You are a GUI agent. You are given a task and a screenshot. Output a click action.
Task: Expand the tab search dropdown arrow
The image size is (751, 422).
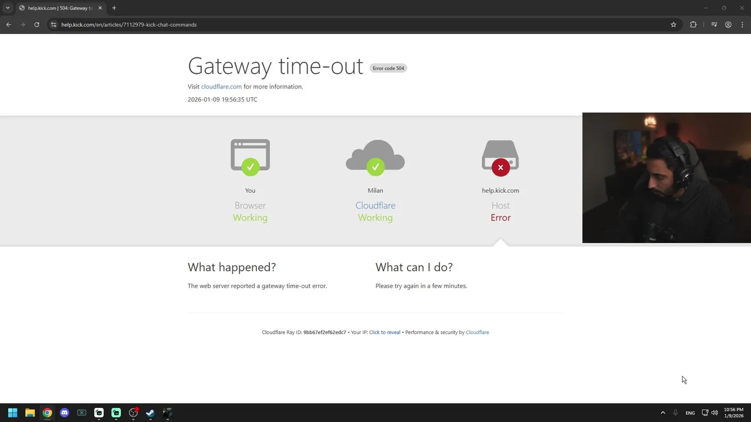click(x=8, y=8)
